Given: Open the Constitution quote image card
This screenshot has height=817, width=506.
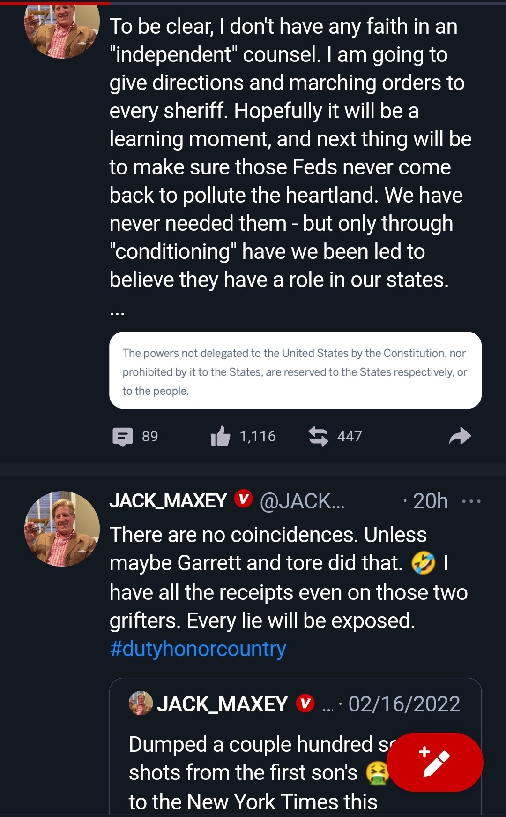Looking at the screenshot, I should [295, 371].
